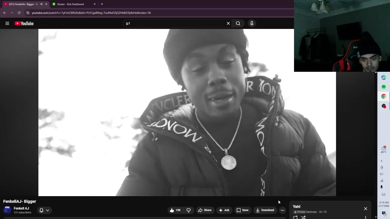Like the video with 150 likes
390x219 pixels.
click(175, 210)
